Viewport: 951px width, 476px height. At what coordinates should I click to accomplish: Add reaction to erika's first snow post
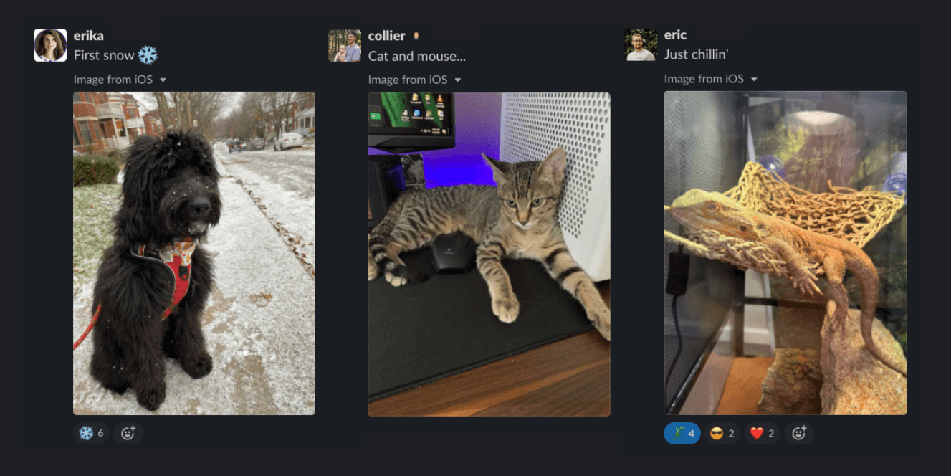click(128, 433)
